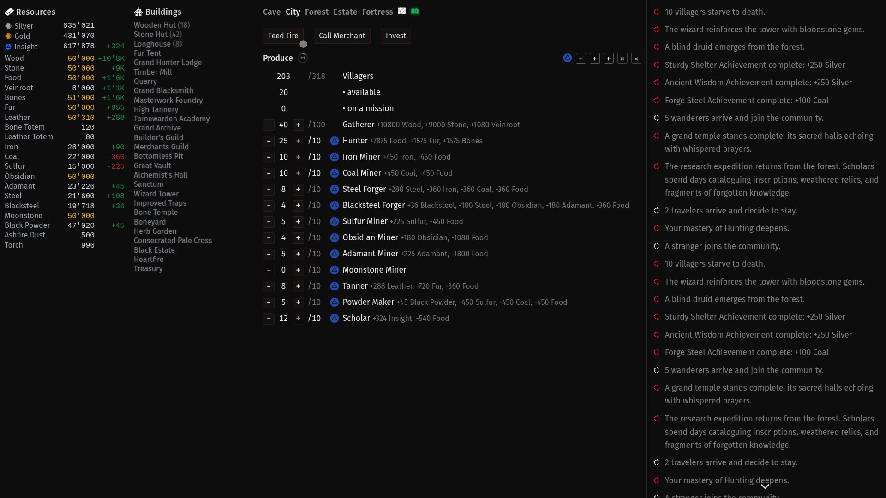886x498 pixels.
Task: Click the insight icon beside Iron Miner
Action: (x=335, y=157)
